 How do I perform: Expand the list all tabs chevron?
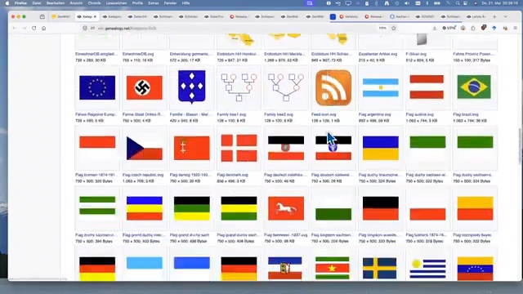pos(505,16)
